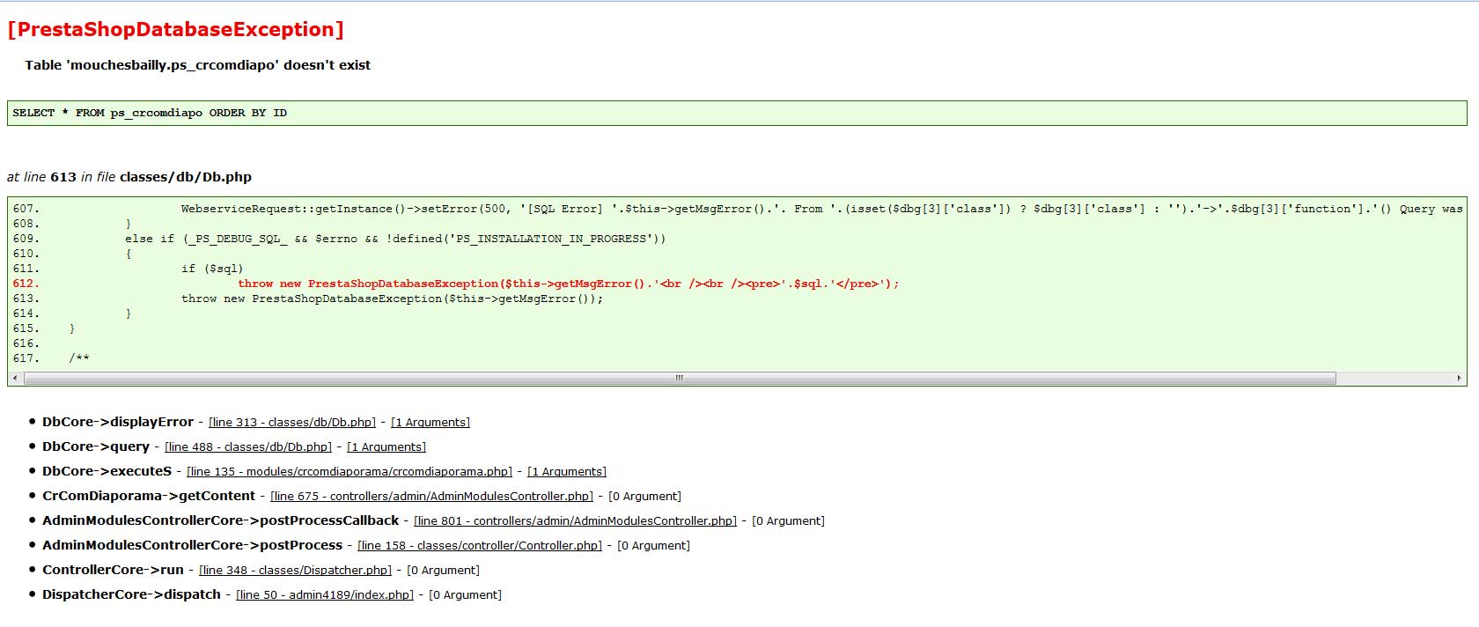
Task: Click right arrow of code horizontal scrollbar
Action: coord(1459,378)
